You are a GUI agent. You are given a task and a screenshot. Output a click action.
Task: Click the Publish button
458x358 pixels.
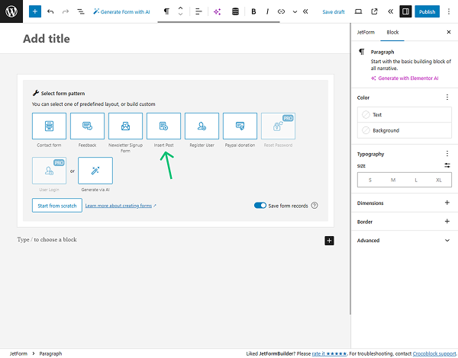(x=427, y=11)
